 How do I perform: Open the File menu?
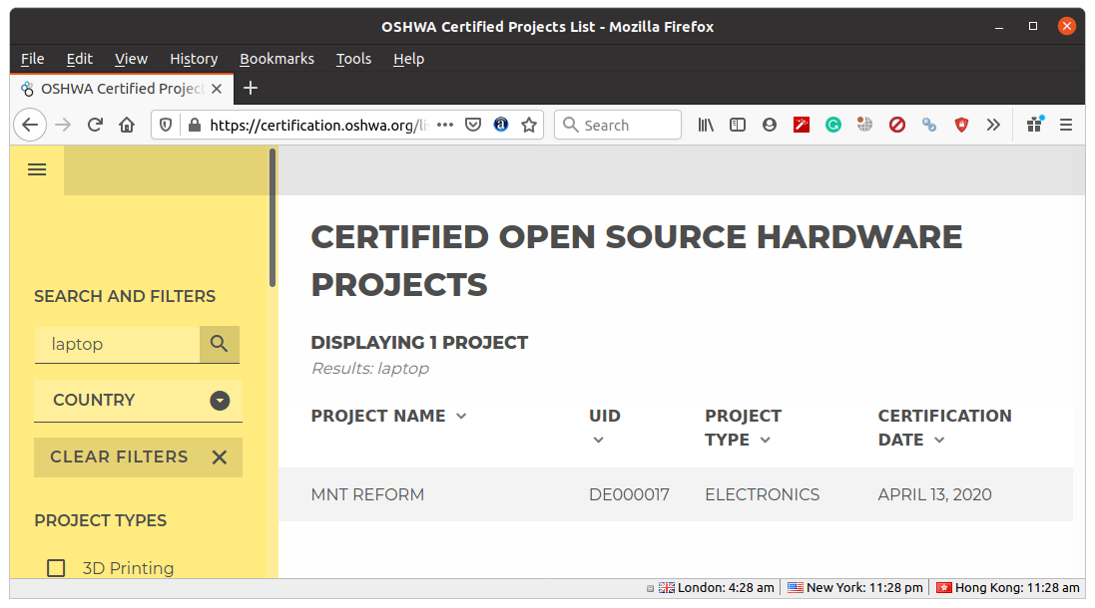click(x=32, y=59)
